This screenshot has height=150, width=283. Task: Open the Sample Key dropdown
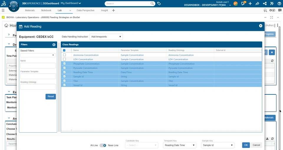(x=218, y=145)
